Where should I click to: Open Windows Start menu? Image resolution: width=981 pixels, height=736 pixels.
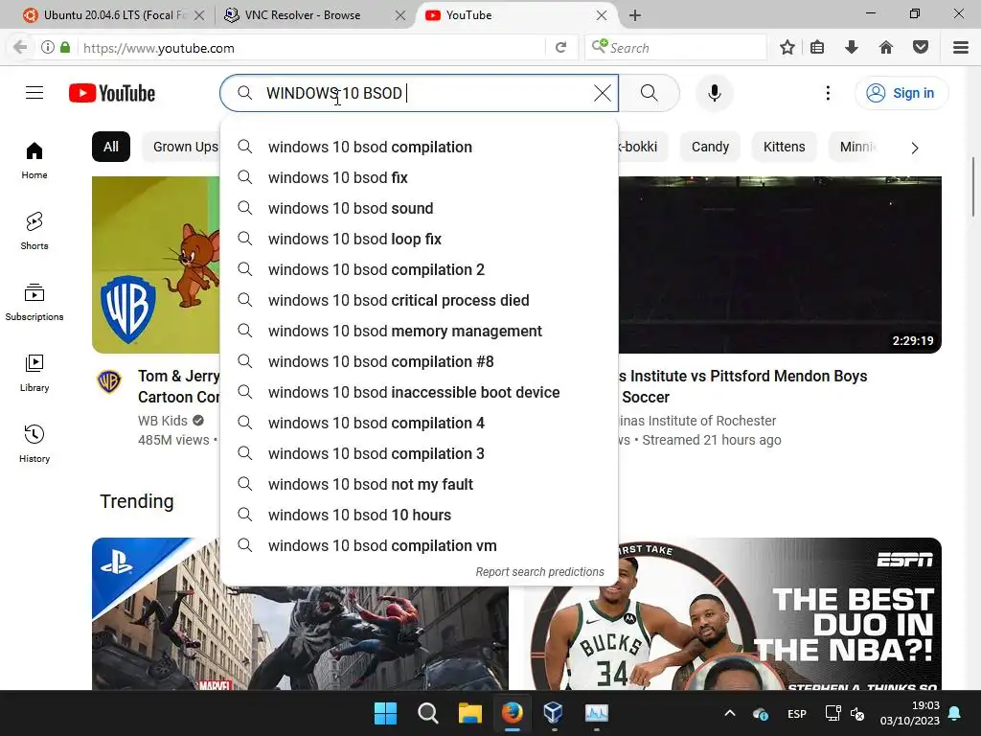coord(385,713)
